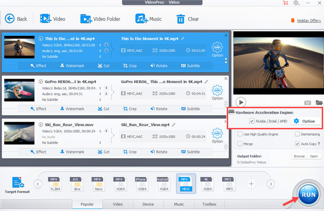
Task: Open the settings gear in title bar
Action: [296, 3]
